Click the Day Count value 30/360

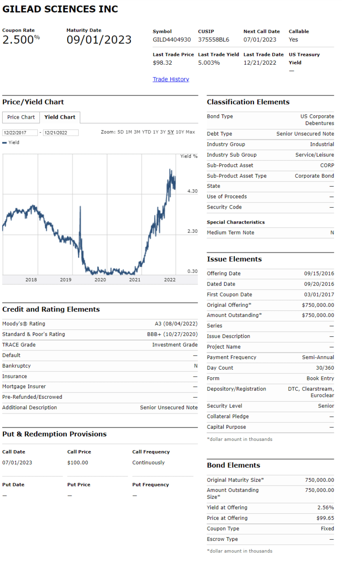(325, 368)
